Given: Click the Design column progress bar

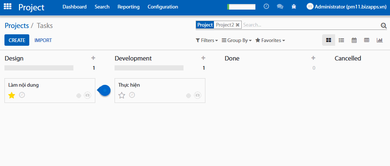Looking at the screenshot, I should (39, 68).
